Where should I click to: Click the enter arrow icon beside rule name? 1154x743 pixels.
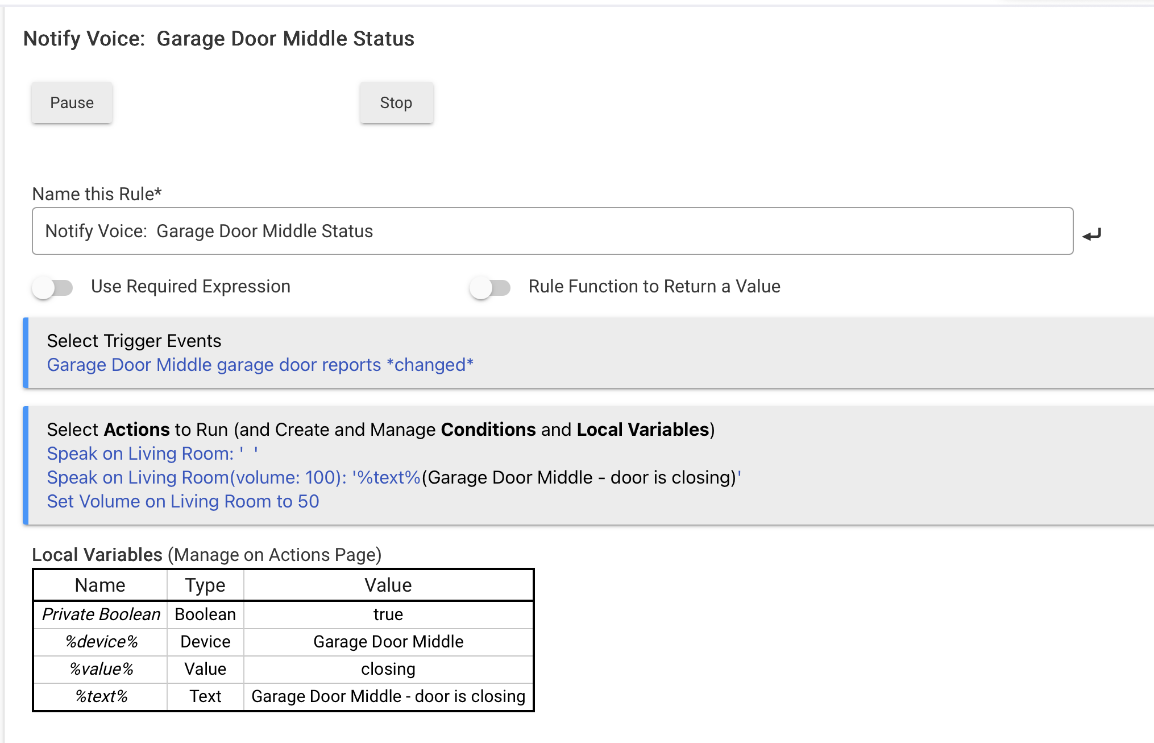[1091, 234]
